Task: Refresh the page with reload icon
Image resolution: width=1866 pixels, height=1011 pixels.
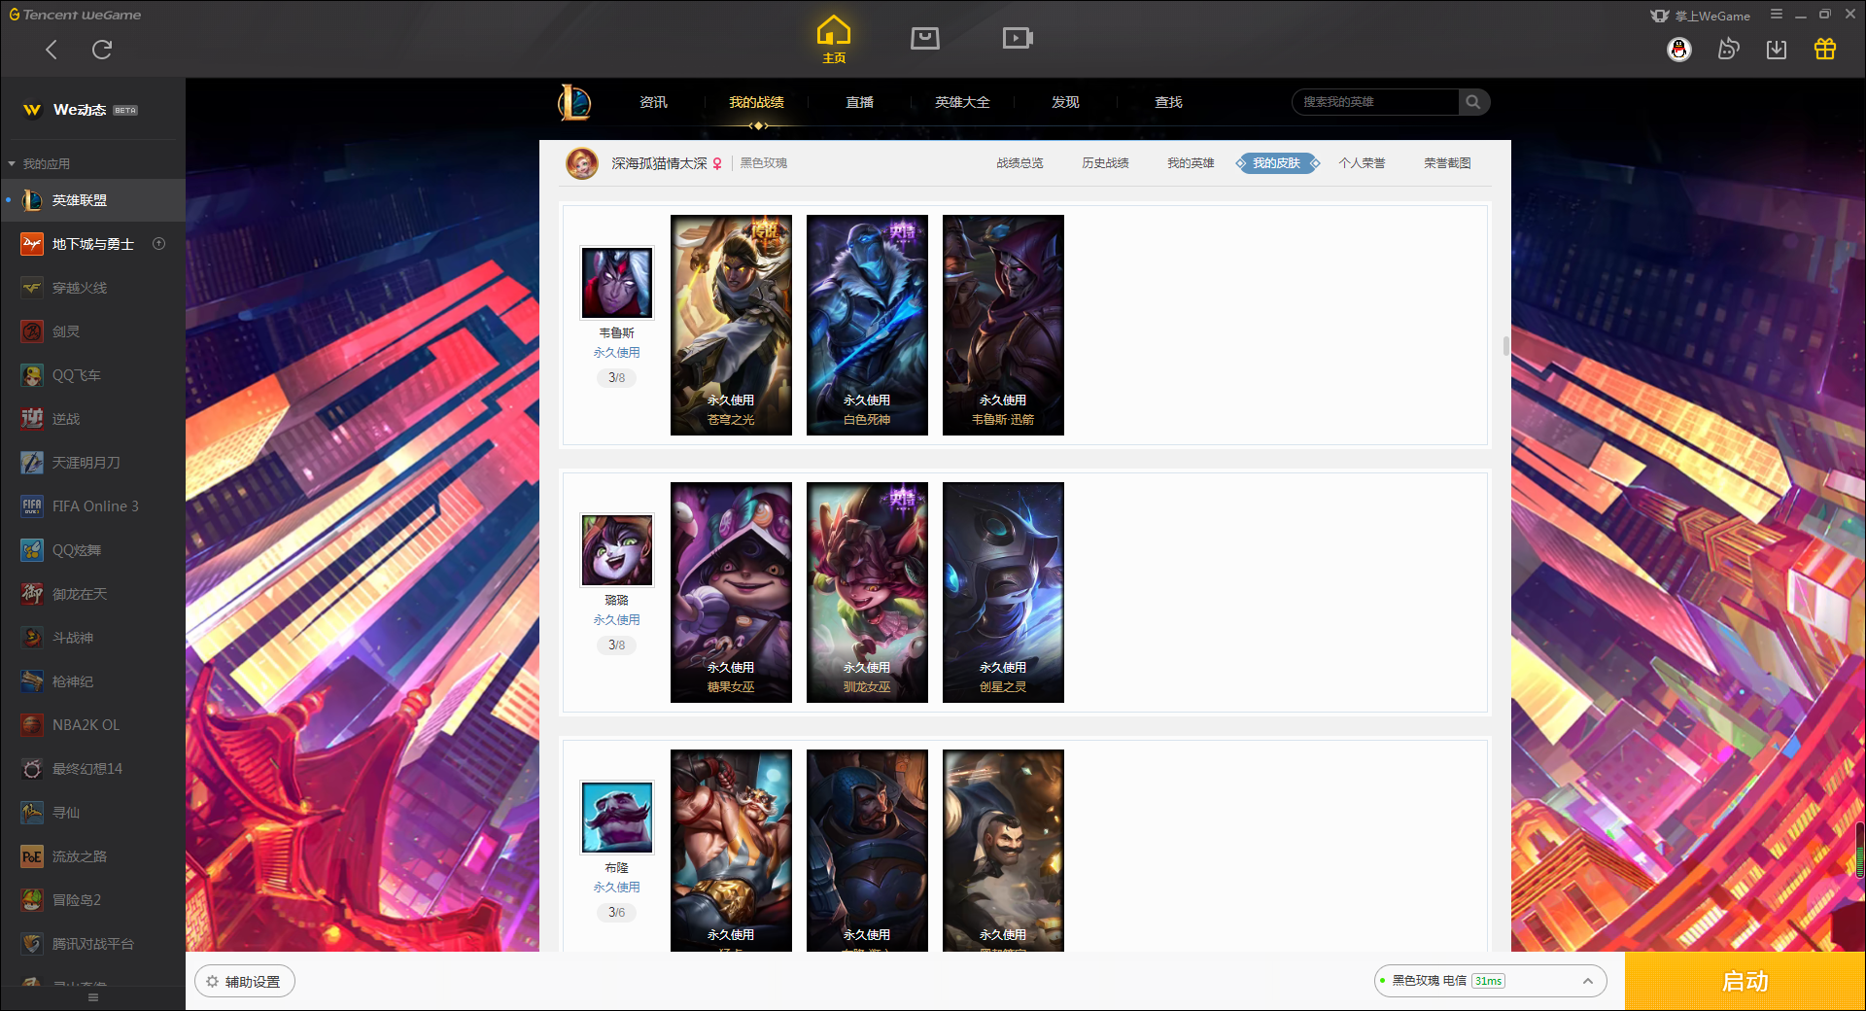Action: point(102,50)
